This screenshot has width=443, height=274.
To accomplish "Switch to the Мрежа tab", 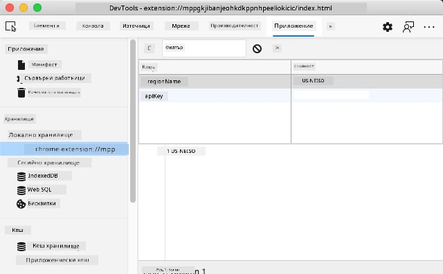I will (181, 26).
